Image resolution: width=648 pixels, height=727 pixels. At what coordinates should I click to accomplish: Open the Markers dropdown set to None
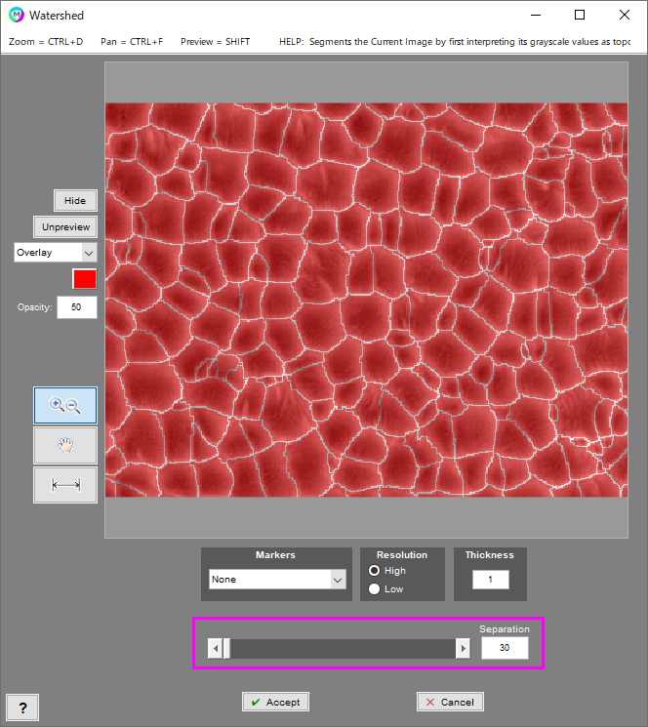(x=278, y=580)
